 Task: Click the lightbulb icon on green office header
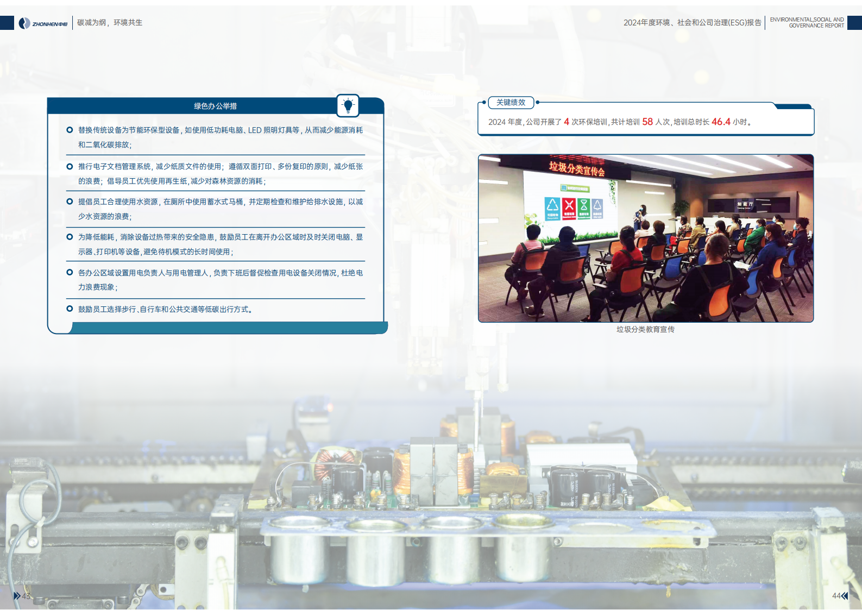click(x=348, y=105)
